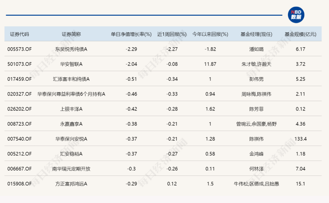The width and height of the screenshot is (329, 203).
Task: Click the NBD数据 circular logo
Action: coord(297,15)
